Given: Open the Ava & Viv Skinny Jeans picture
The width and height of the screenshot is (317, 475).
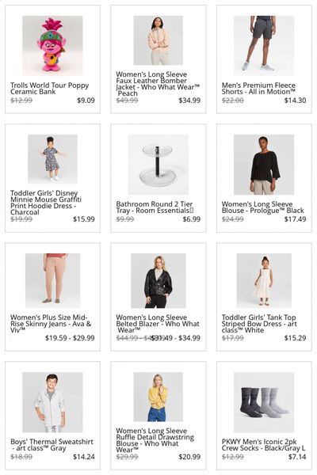Looking at the screenshot, I should click(52, 280).
